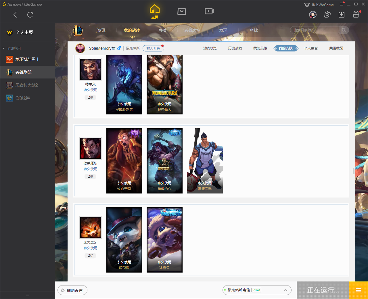
Task: Select 我的皮肤 sub-tab
Action: click(x=286, y=48)
